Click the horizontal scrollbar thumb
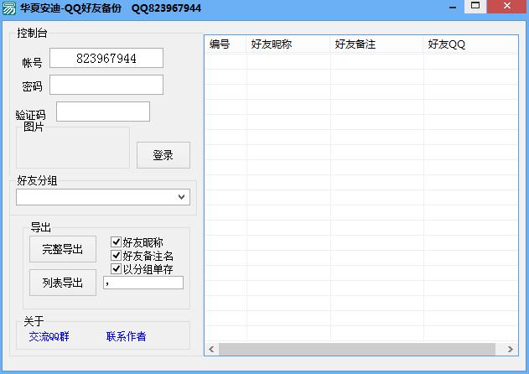Screen dimensions: 529x374 (357, 349)
